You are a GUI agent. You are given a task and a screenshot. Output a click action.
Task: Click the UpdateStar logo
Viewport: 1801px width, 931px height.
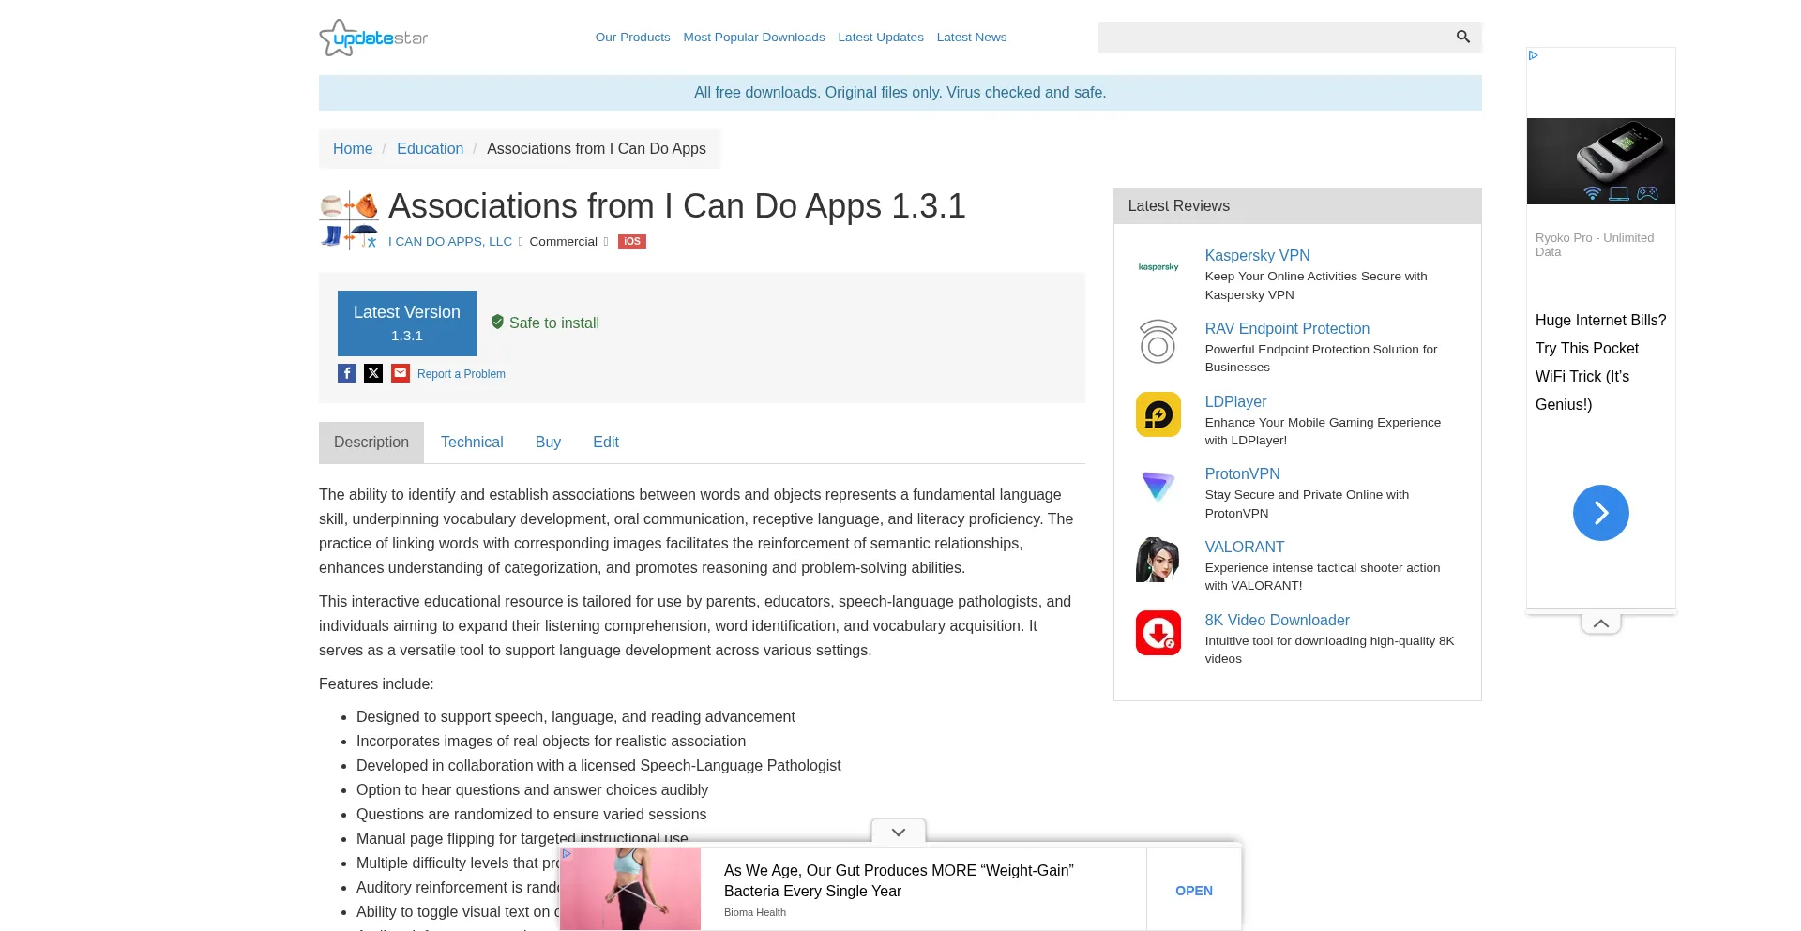point(373,38)
